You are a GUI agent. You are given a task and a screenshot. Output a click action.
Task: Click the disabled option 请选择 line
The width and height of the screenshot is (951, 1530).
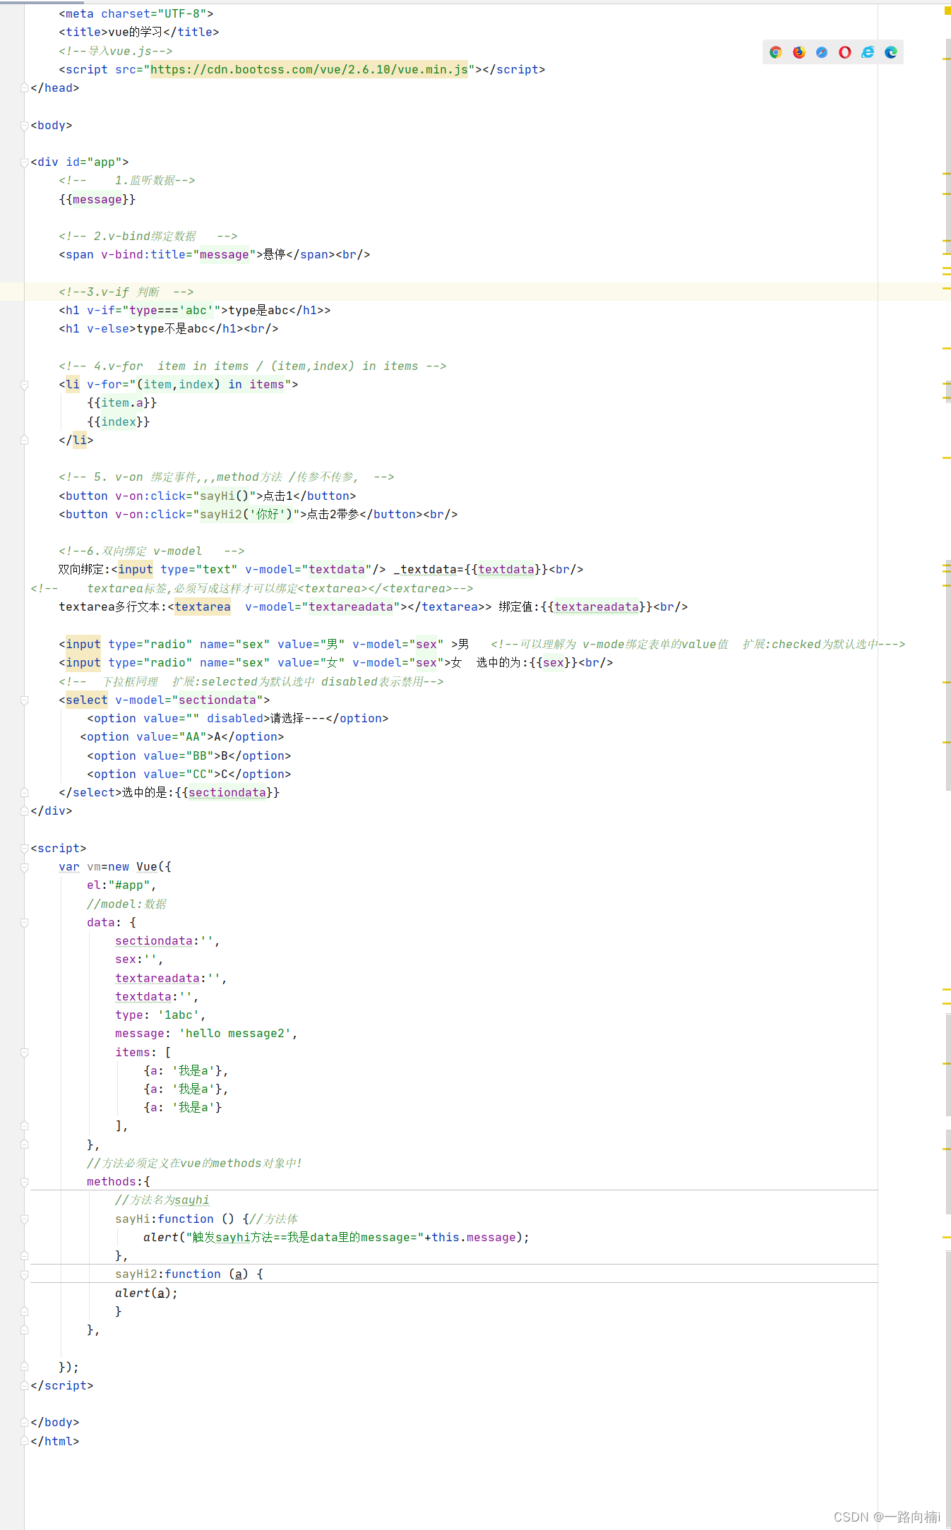[238, 718]
